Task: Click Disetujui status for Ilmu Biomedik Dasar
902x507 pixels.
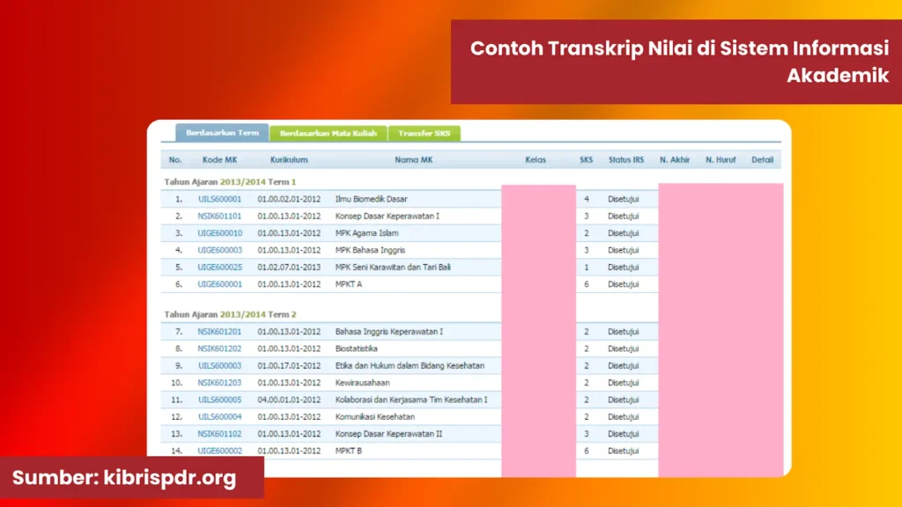Action: point(624,199)
